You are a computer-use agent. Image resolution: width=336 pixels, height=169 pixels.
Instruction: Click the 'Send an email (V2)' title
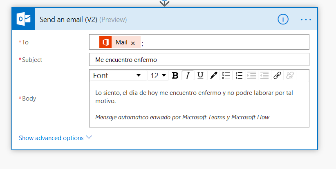tap(68, 20)
